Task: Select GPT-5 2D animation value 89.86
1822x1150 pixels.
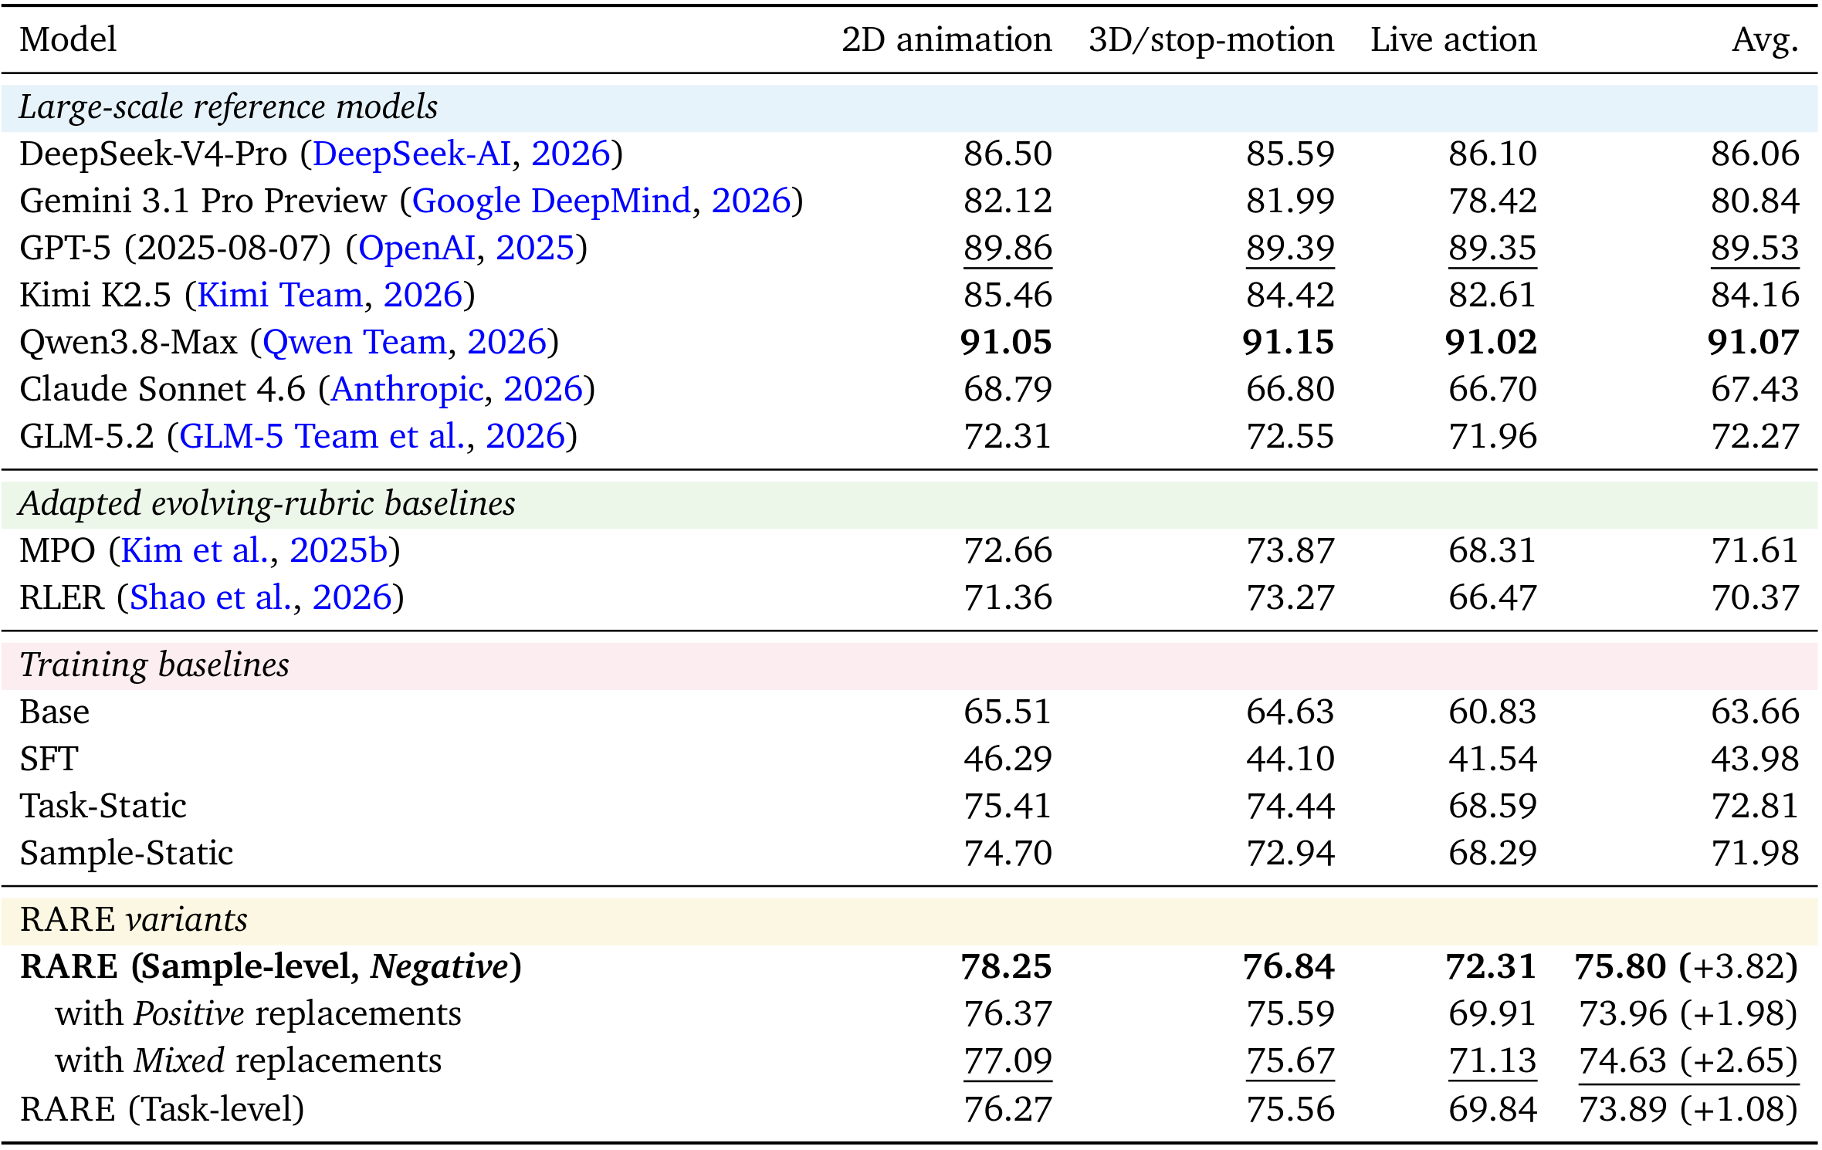Action: coord(1008,249)
